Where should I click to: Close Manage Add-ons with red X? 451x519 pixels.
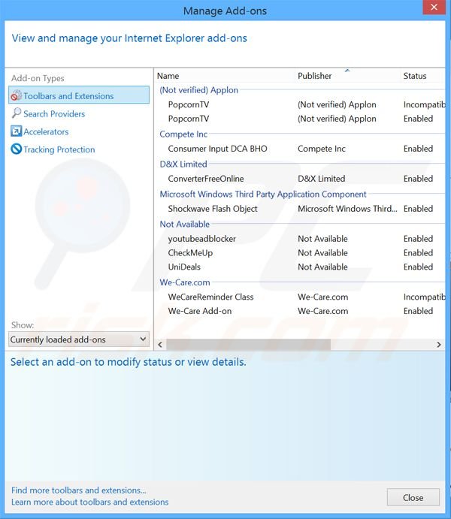click(434, 7)
